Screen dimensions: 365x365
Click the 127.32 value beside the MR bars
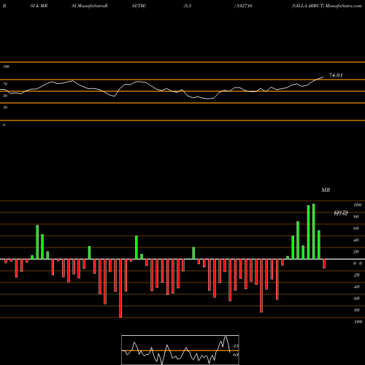pyautogui.click(x=341, y=213)
